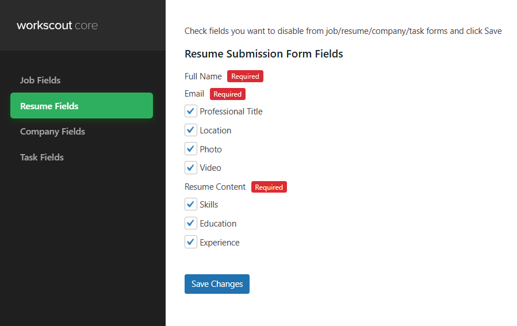Toggle the Location field checkbox
The image size is (517, 326).
coord(191,130)
